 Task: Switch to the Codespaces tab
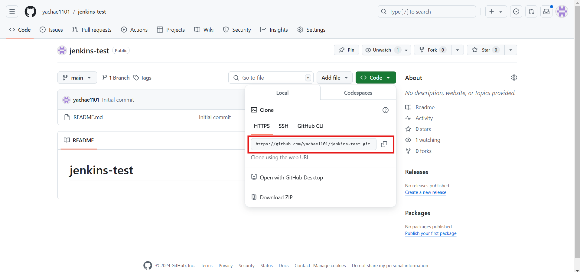coord(358,93)
